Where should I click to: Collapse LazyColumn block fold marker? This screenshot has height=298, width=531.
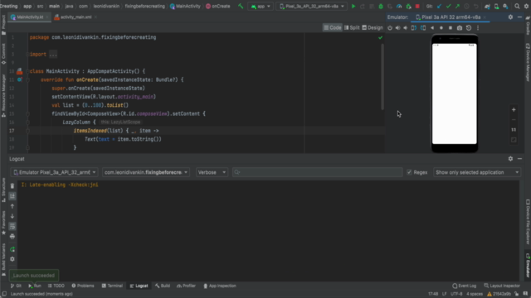tap(27, 123)
